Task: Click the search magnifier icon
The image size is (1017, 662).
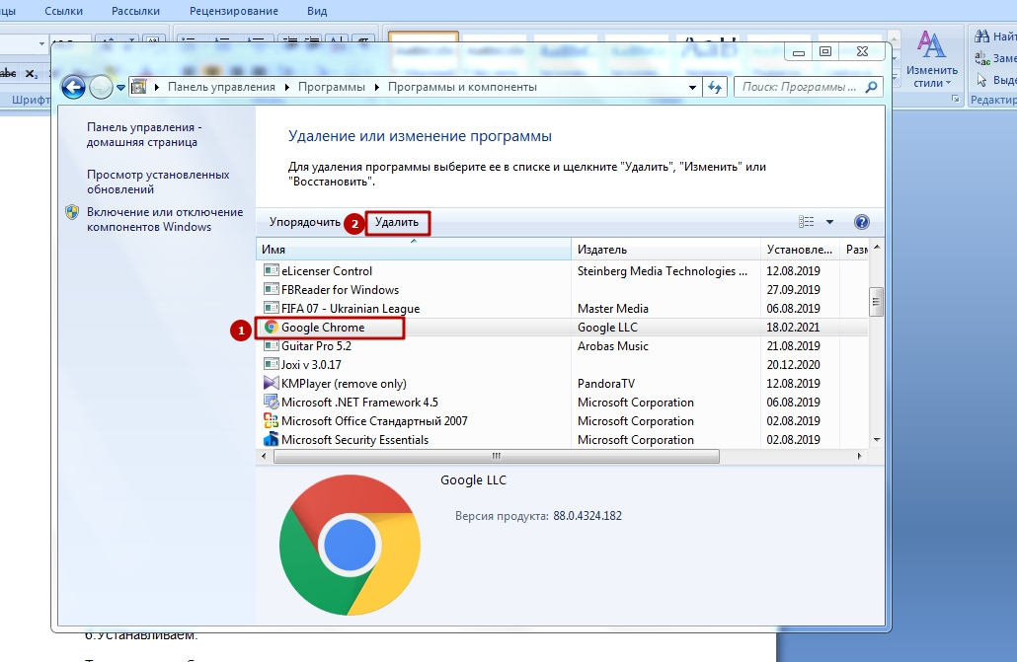Action: point(871,87)
